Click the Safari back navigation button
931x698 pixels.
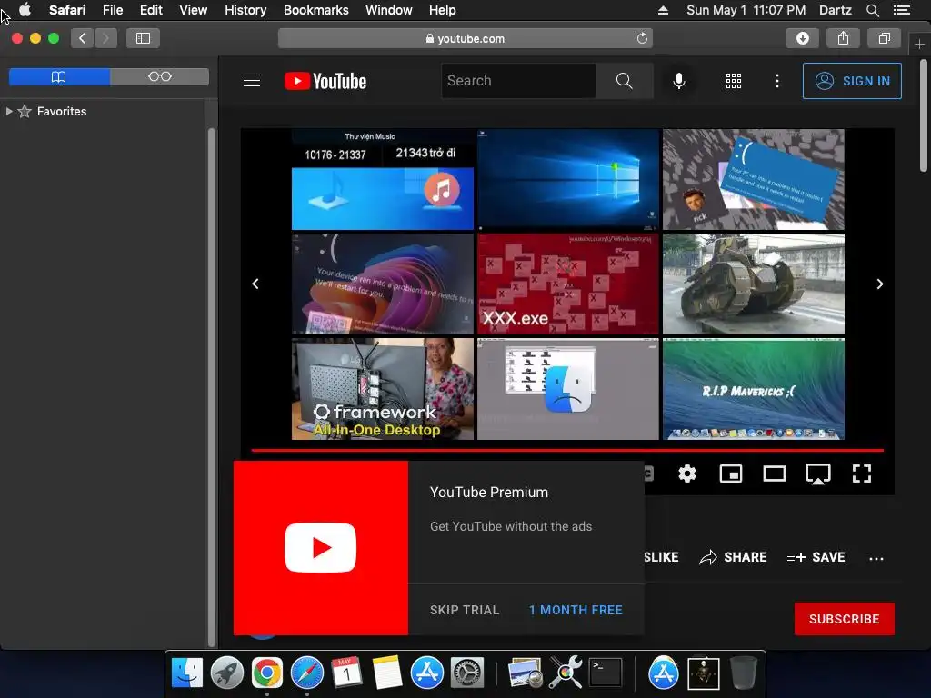tap(83, 38)
